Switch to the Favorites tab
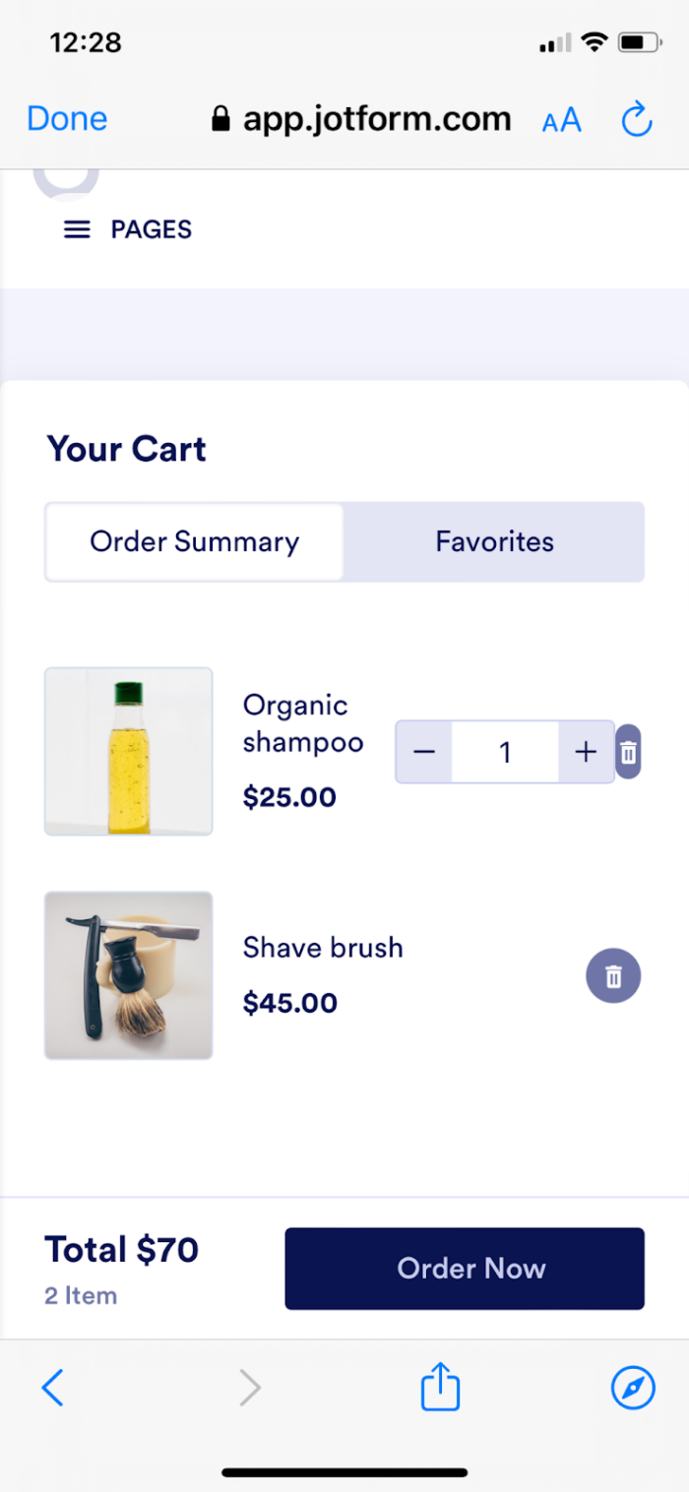 494,541
